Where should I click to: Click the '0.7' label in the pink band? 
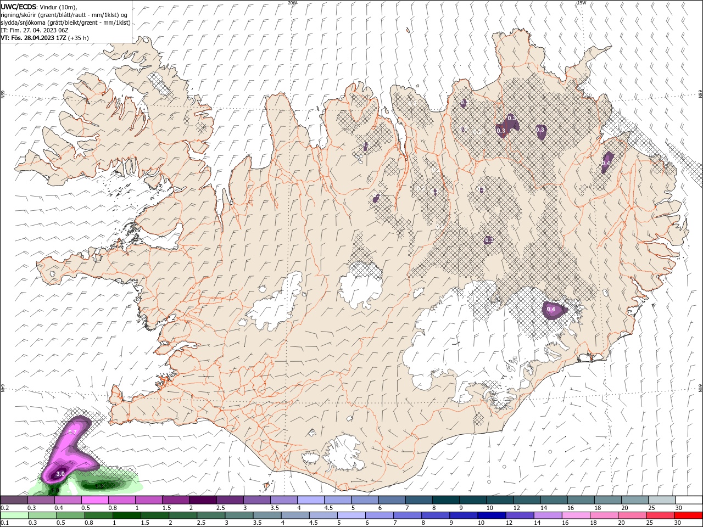72,433
